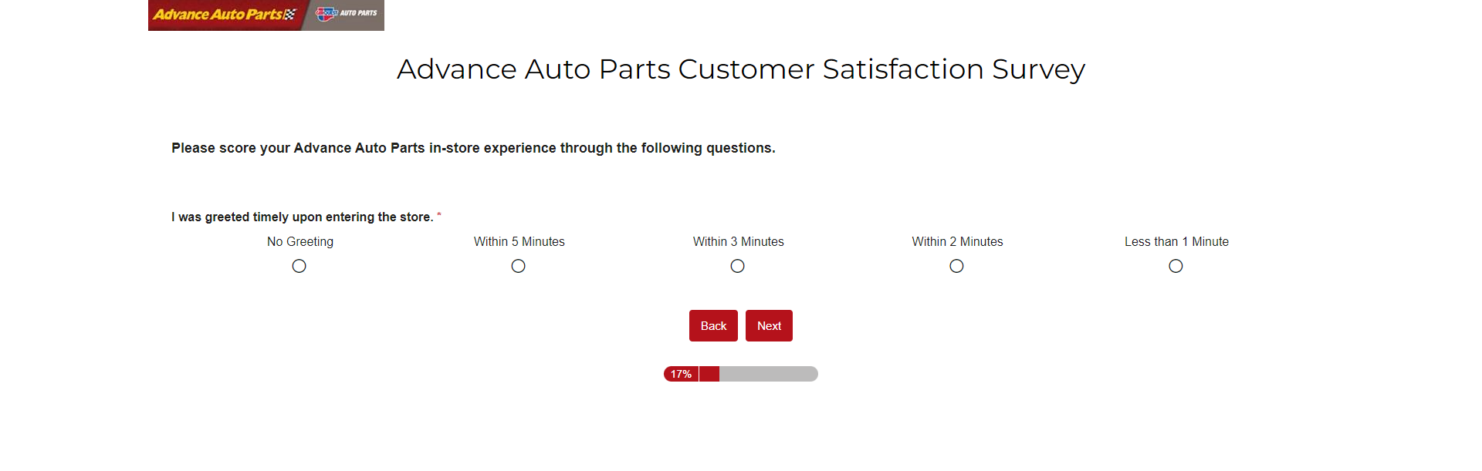The image size is (1482, 471).
Task: Go back with the Back button
Action: click(713, 326)
